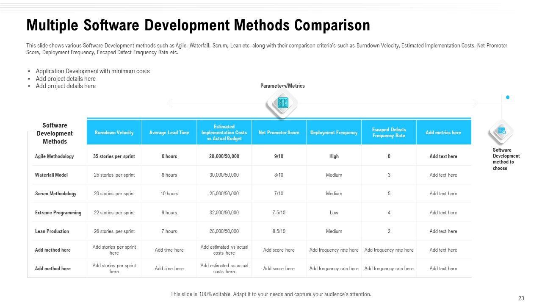This screenshot has width=542, height=305.
Task: Click the '32,000/50,000' cost cell
Action: [224, 213]
